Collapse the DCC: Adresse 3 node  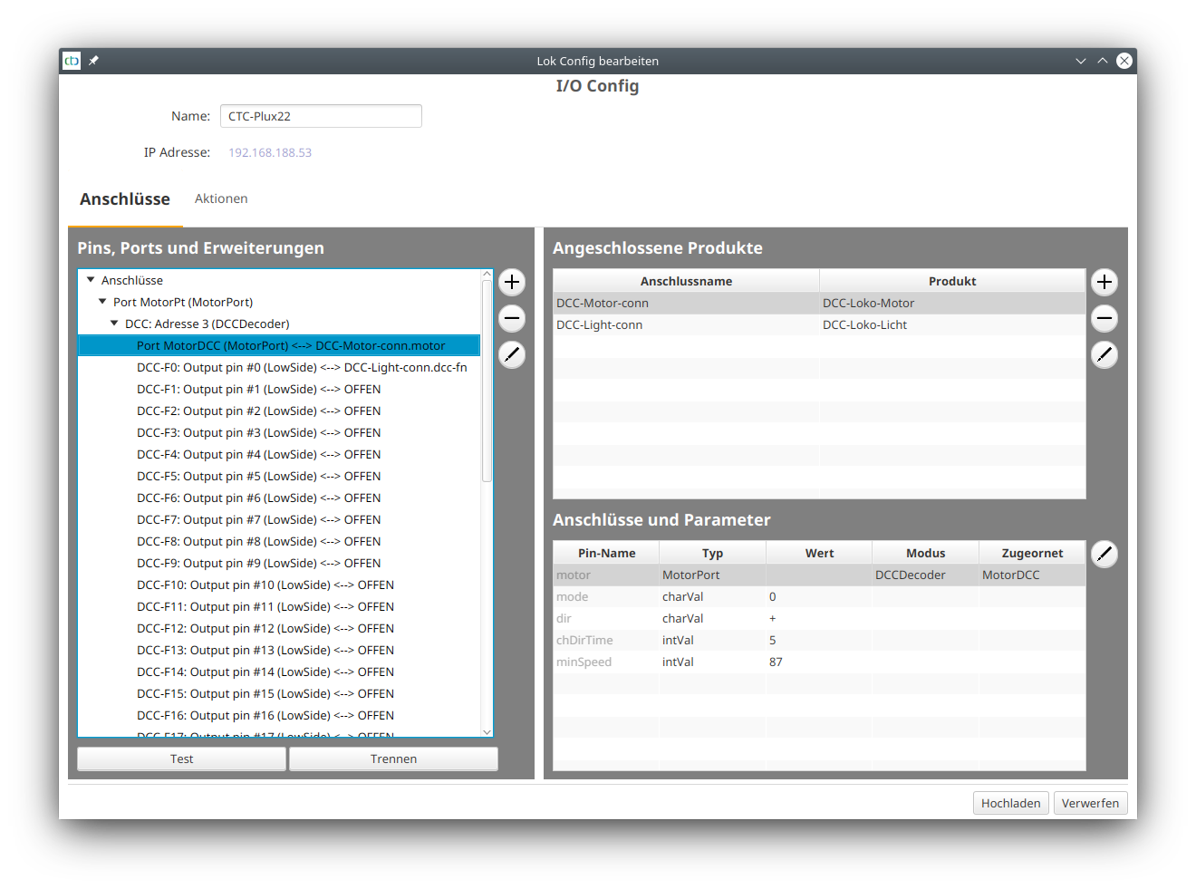114,324
